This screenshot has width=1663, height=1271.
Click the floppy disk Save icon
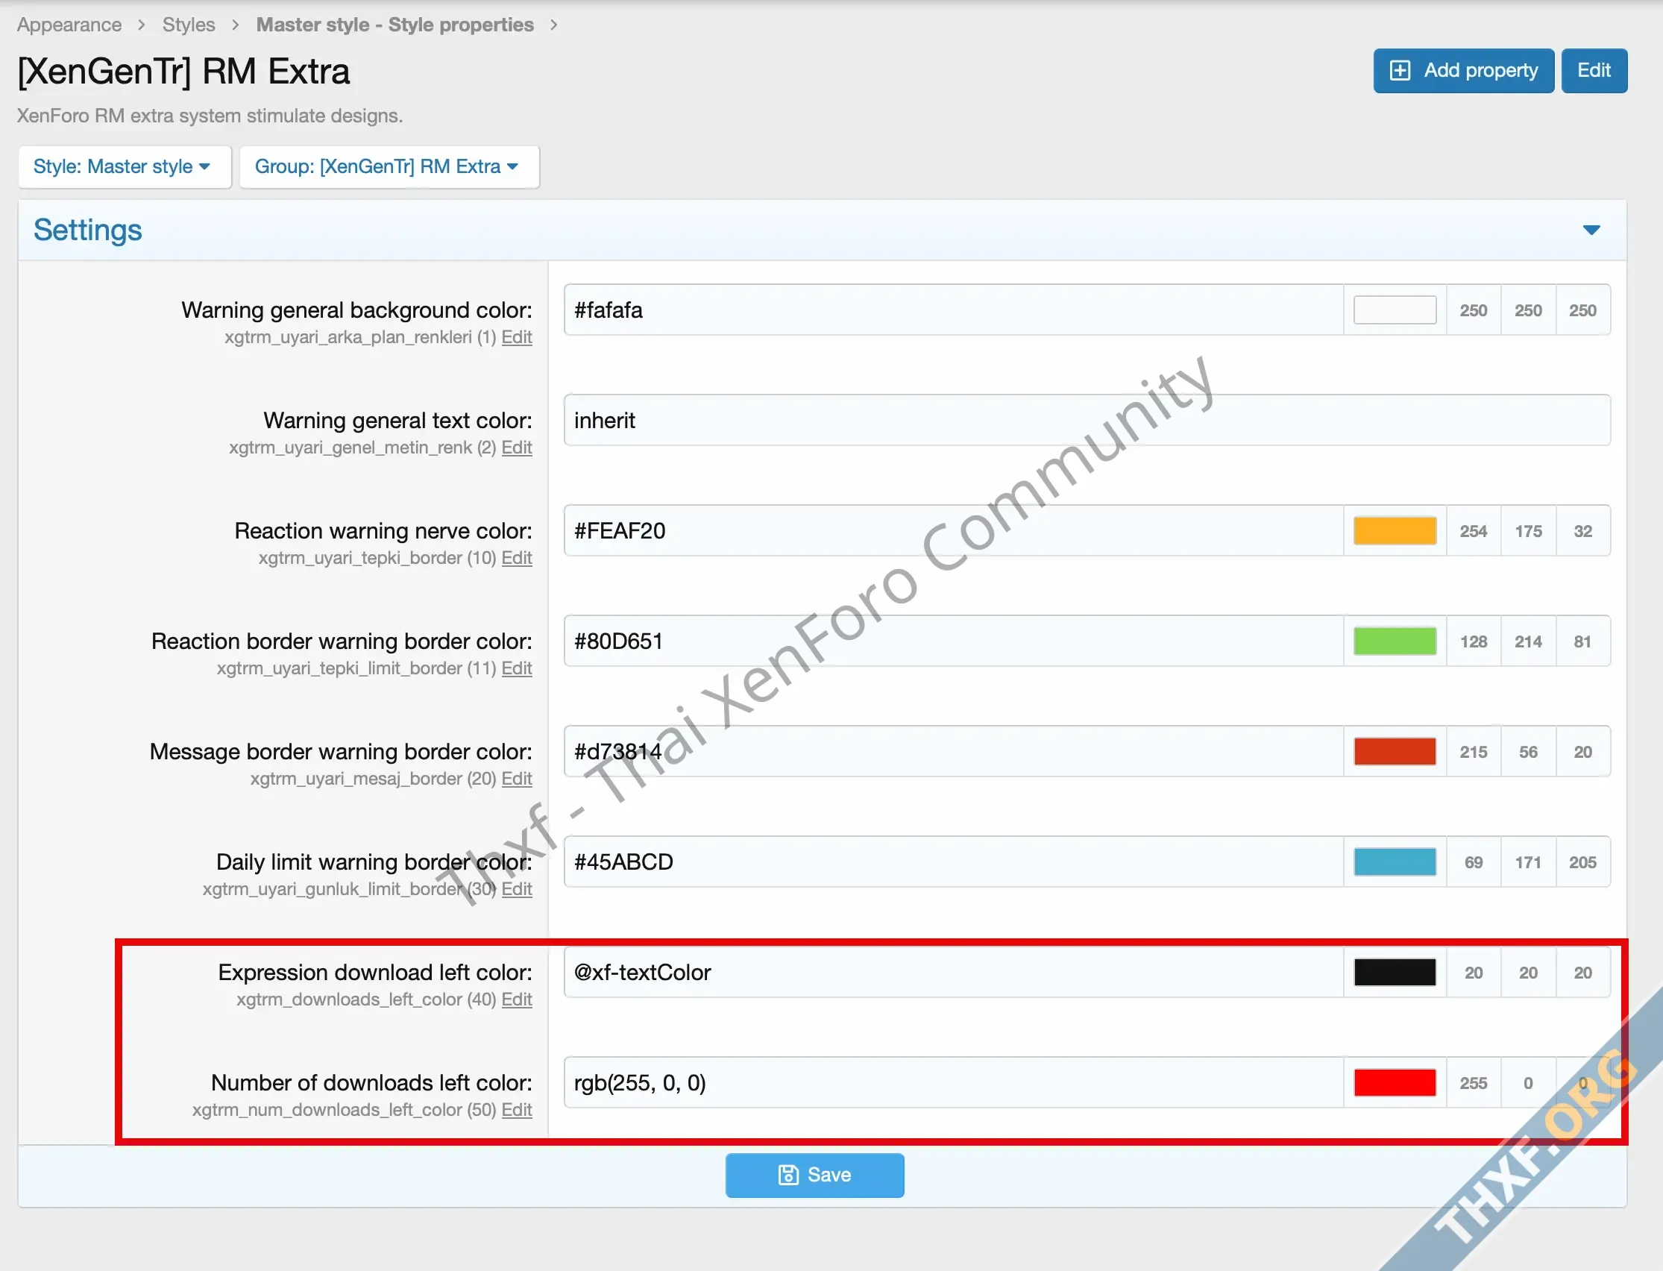tap(788, 1175)
